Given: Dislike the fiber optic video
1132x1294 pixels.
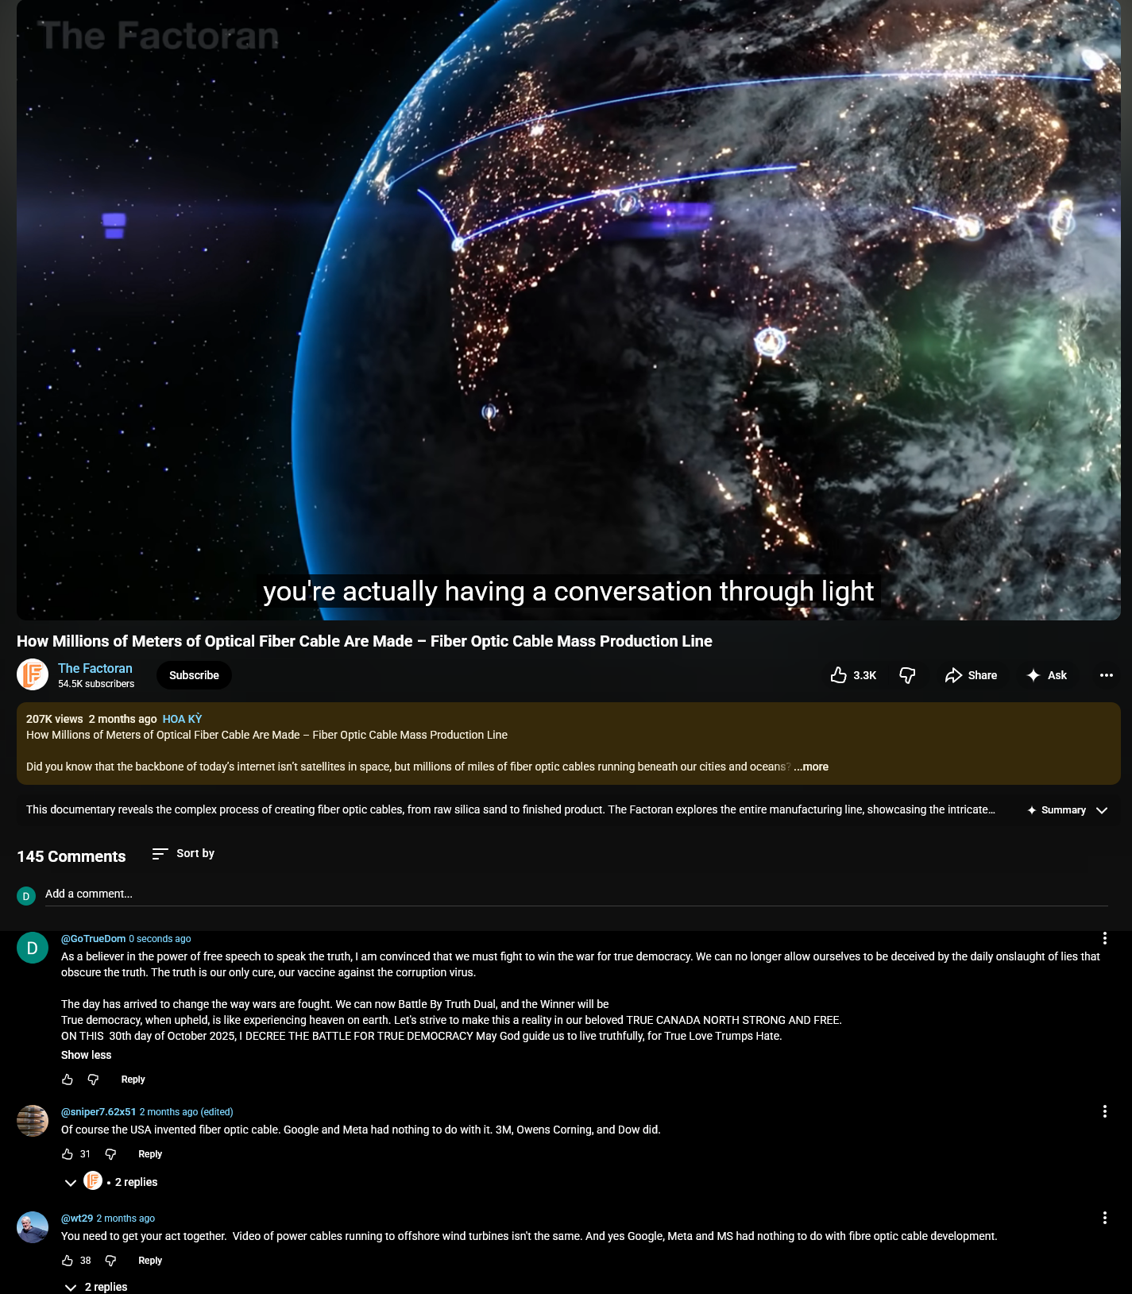Looking at the screenshot, I should [x=907, y=675].
